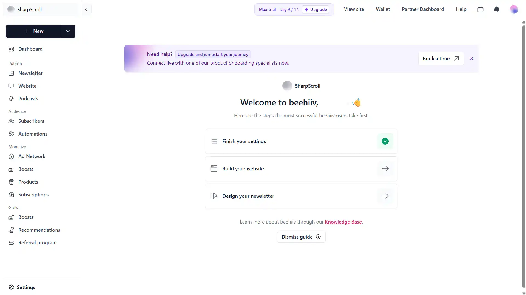Viewport: 526px width, 295px height.
Task: Click the Settings gear icon
Action: point(11,287)
